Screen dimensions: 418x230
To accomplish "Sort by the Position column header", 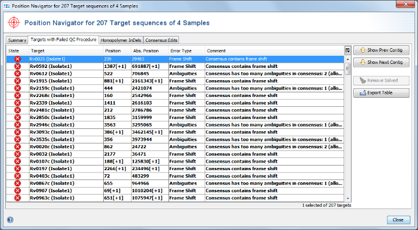I will pos(117,51).
